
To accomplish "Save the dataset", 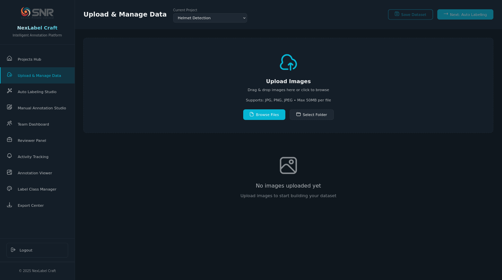I will (x=410, y=15).
